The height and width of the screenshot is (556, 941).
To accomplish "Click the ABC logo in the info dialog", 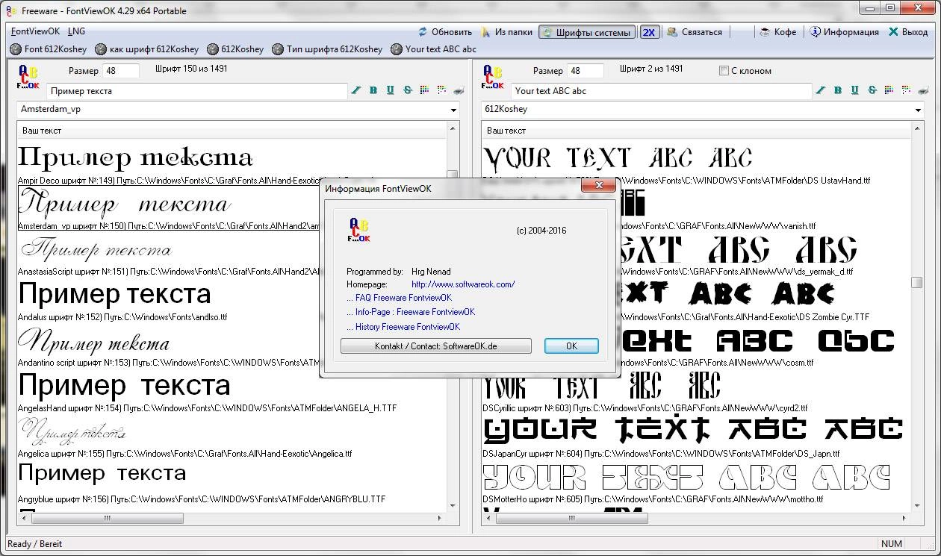I will [359, 231].
